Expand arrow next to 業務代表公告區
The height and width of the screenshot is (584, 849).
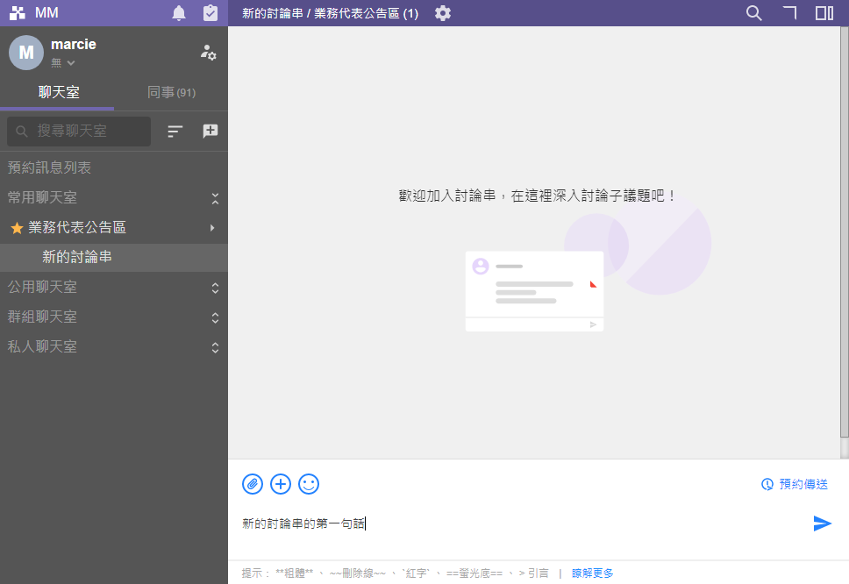[x=212, y=228]
